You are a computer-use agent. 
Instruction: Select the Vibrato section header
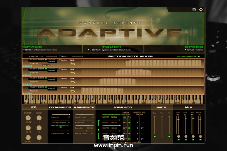pyautogui.click(x=123, y=108)
